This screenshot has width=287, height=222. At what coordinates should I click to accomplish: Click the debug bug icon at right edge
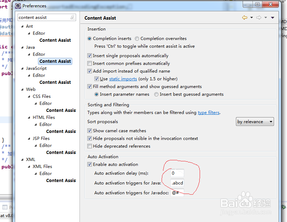284,207
